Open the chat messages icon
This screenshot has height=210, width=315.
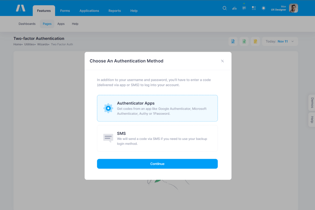pyautogui.click(x=244, y=8)
